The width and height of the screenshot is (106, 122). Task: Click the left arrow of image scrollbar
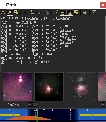(x=30, y=105)
